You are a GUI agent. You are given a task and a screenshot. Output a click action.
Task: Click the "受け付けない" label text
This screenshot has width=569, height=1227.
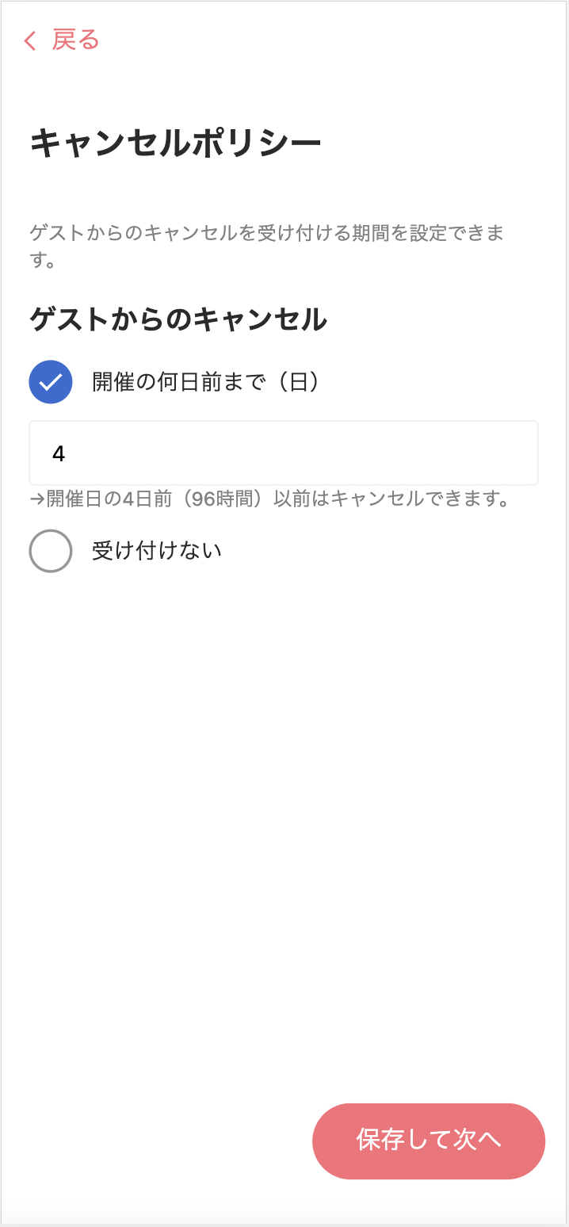[157, 551]
